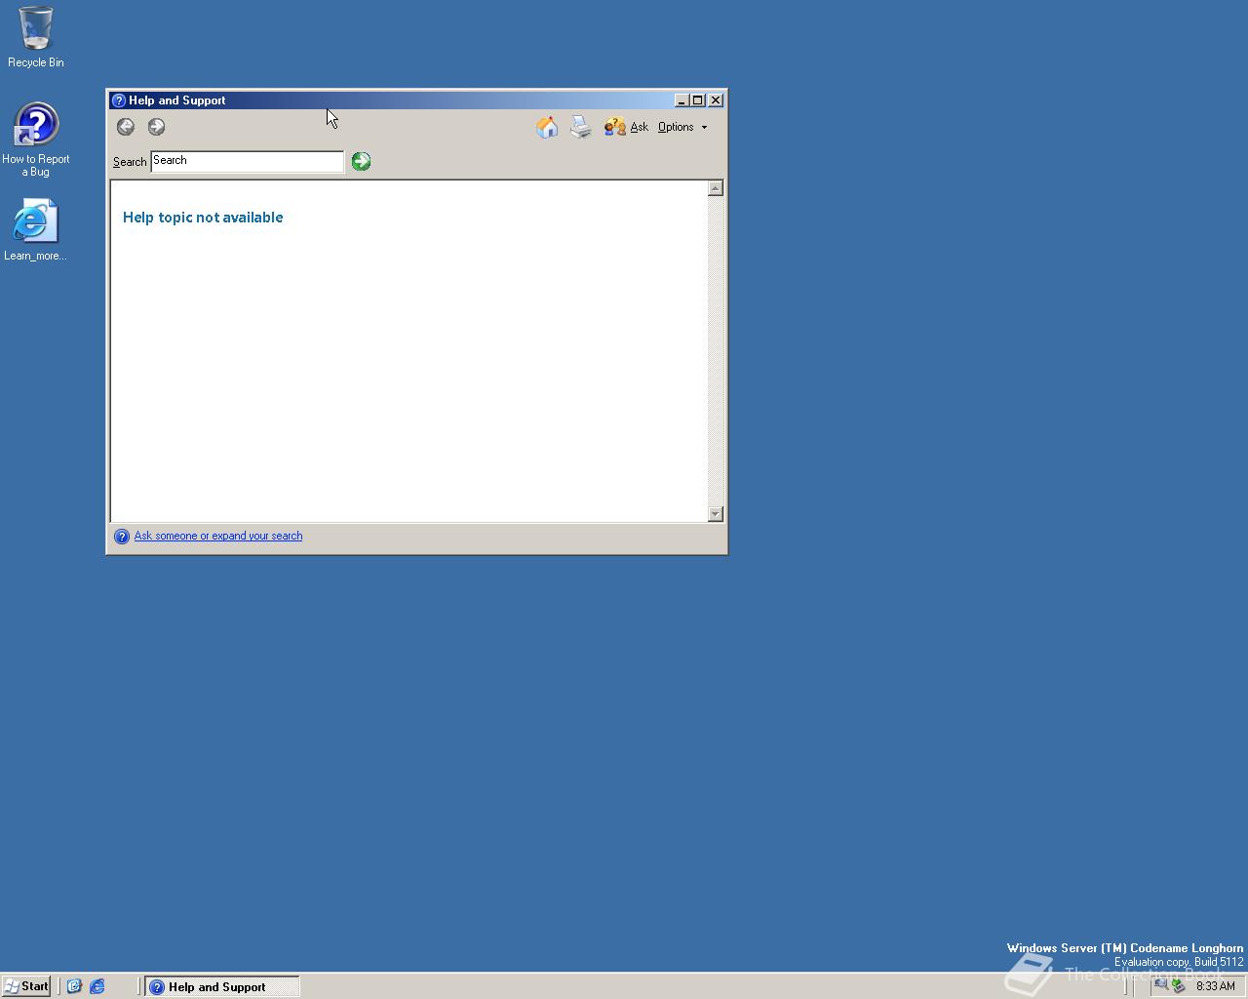Select the Help and Support title bar icon
The height and width of the screenshot is (999, 1248).
point(119,100)
